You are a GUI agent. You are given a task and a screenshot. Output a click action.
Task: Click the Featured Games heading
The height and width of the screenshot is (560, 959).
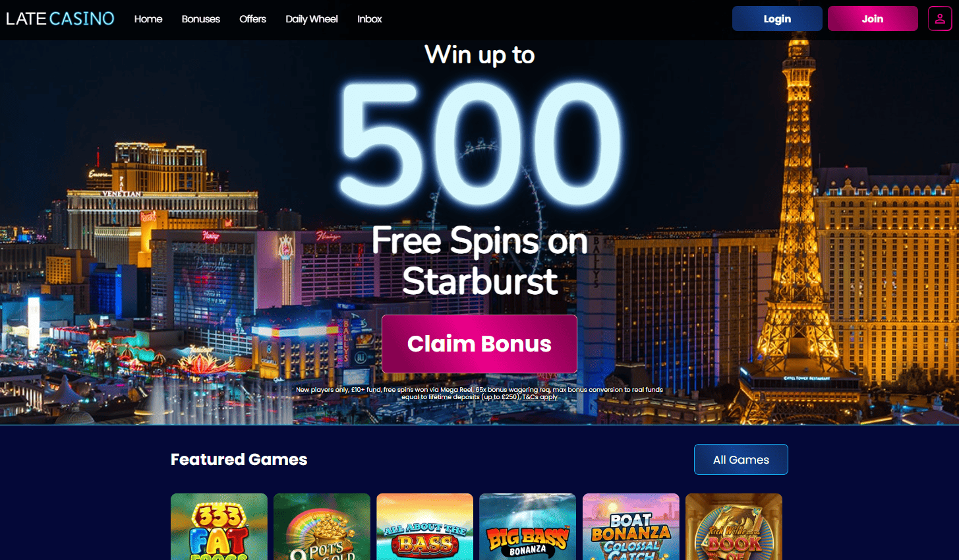pos(239,459)
